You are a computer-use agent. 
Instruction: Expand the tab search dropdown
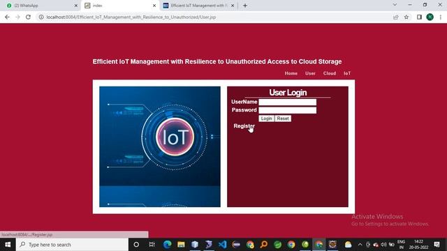tap(395, 5)
